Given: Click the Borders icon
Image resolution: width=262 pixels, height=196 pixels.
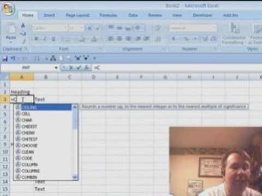Looking at the screenshot, I should click(x=68, y=39).
